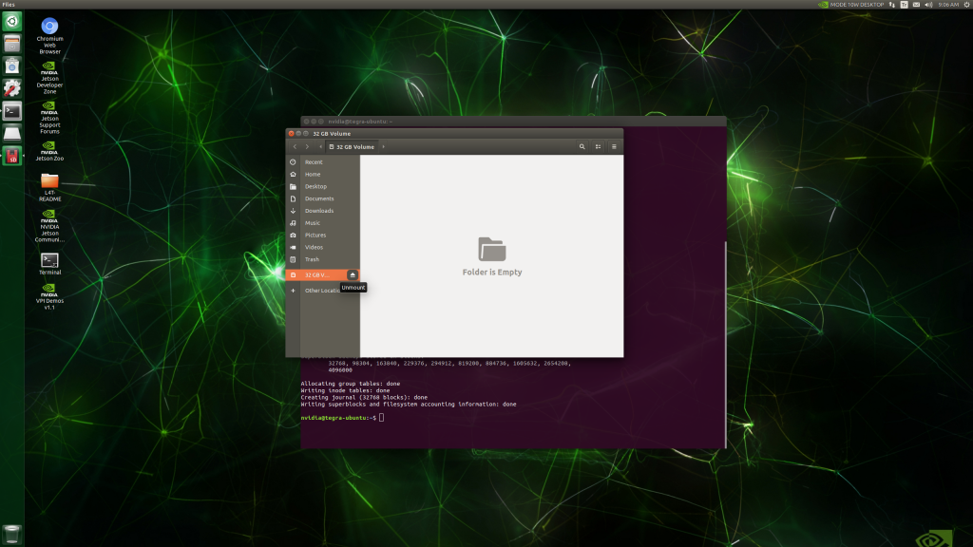Go to Downloads in the sidebar
This screenshot has height=547, width=973.
click(318, 211)
